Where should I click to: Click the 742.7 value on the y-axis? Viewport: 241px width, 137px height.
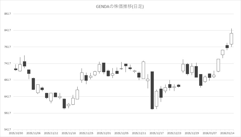coord(7,63)
